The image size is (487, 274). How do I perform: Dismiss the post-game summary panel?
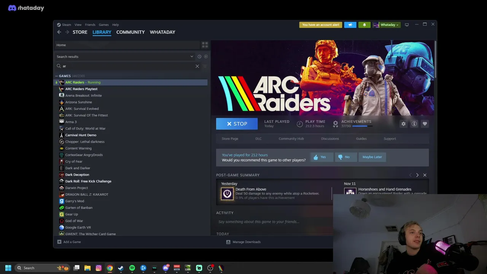(x=425, y=175)
